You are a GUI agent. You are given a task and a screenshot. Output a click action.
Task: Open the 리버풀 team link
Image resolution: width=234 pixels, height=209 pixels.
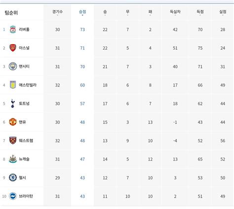click(x=24, y=30)
